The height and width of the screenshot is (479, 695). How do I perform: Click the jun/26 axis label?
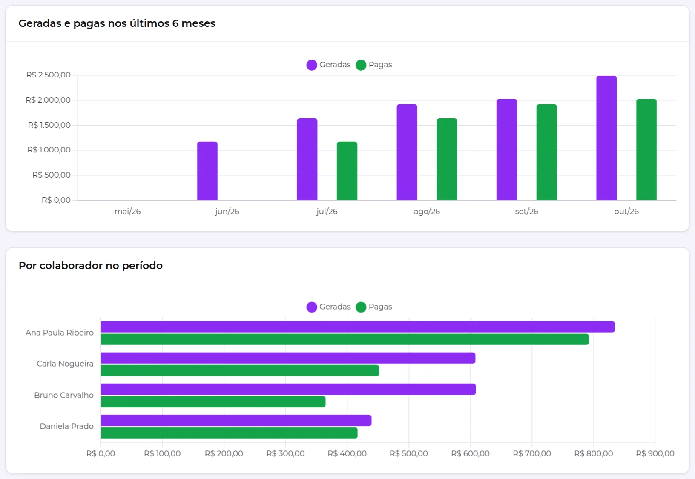click(227, 212)
